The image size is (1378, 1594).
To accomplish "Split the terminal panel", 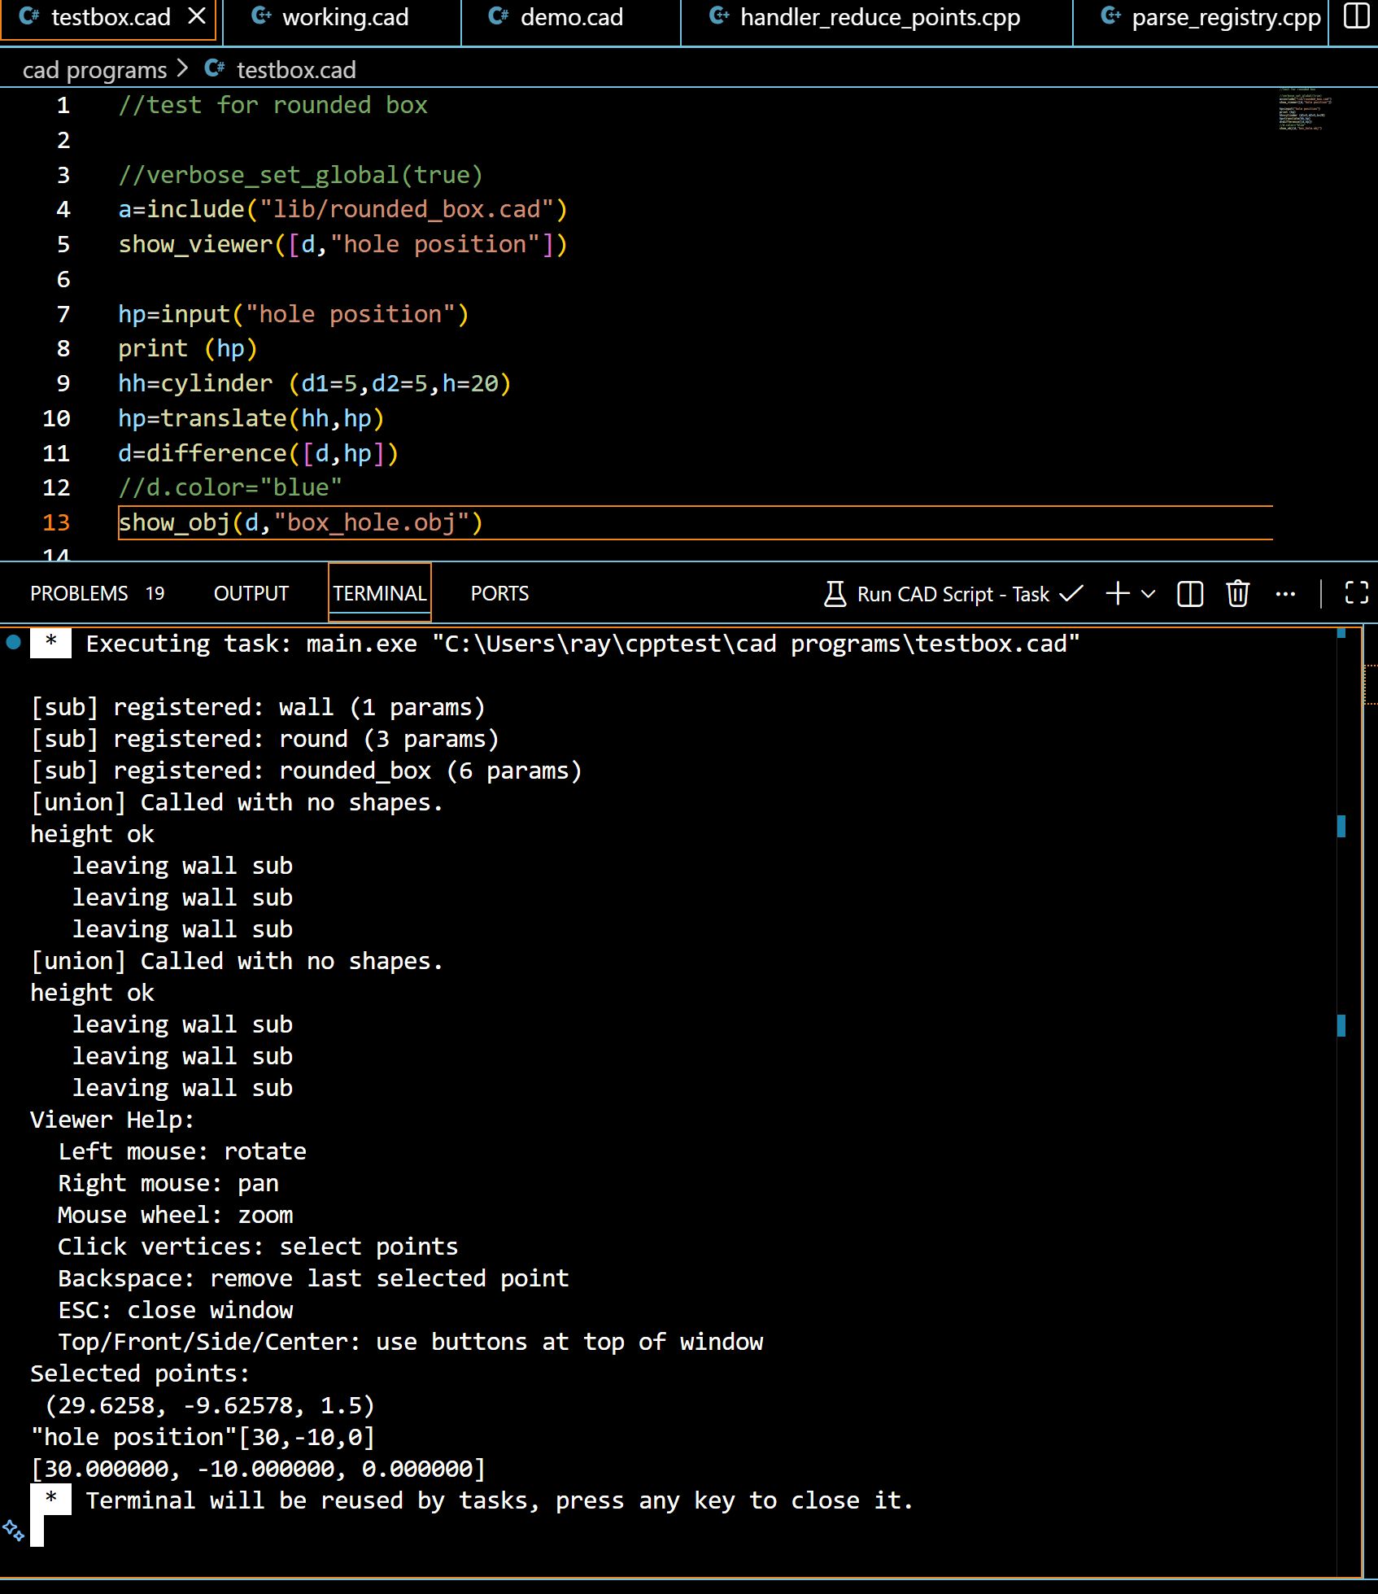I will point(1190,594).
